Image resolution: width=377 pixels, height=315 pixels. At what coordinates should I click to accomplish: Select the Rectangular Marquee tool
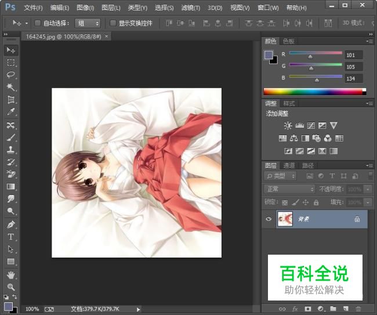tap(11, 62)
